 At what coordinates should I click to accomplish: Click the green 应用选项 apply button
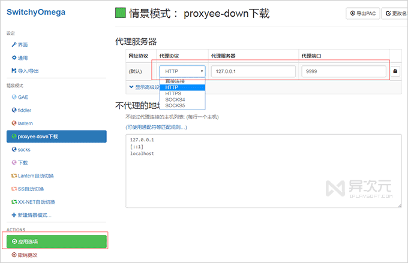click(x=56, y=241)
